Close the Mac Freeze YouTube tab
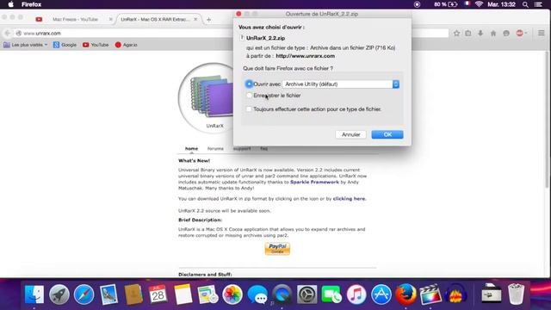The image size is (551, 310). coord(110,19)
